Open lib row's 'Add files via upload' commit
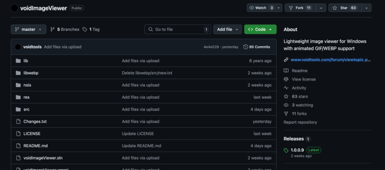Image resolution: width=385 pixels, height=170 pixels. click(x=141, y=61)
